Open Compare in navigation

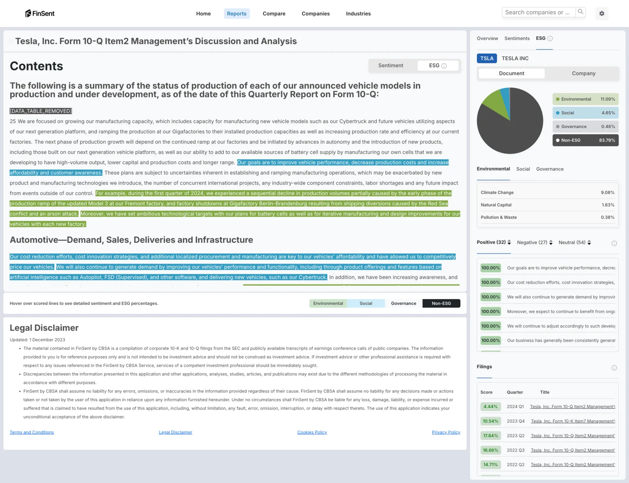tap(274, 14)
